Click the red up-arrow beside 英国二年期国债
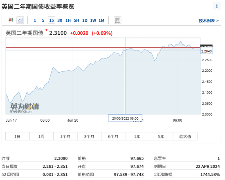 point(46,30)
